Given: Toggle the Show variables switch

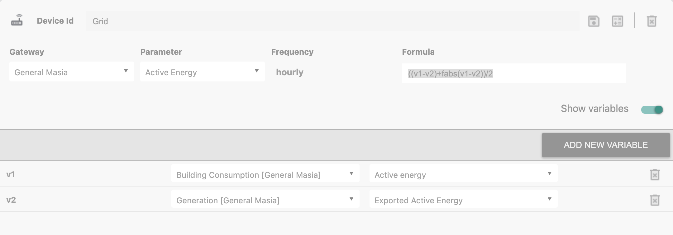Looking at the screenshot, I should pos(652,109).
